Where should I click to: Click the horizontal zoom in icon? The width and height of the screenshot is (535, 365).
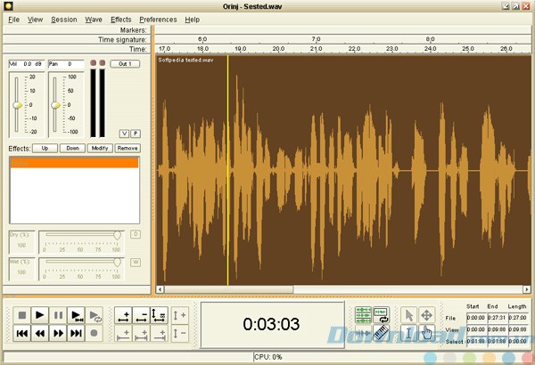[x=123, y=315]
